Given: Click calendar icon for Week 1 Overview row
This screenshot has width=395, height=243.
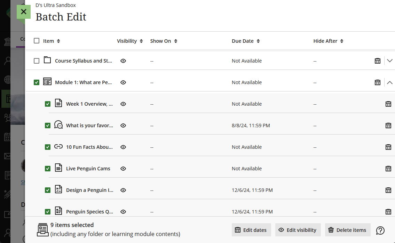Looking at the screenshot, I should [388, 104].
